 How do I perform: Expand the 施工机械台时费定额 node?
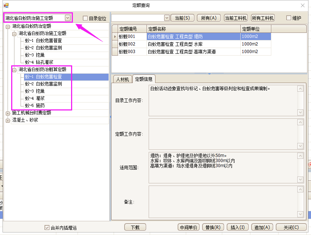[8, 113]
